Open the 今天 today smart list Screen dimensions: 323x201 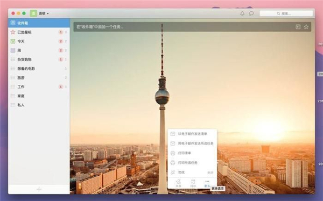coord(39,41)
